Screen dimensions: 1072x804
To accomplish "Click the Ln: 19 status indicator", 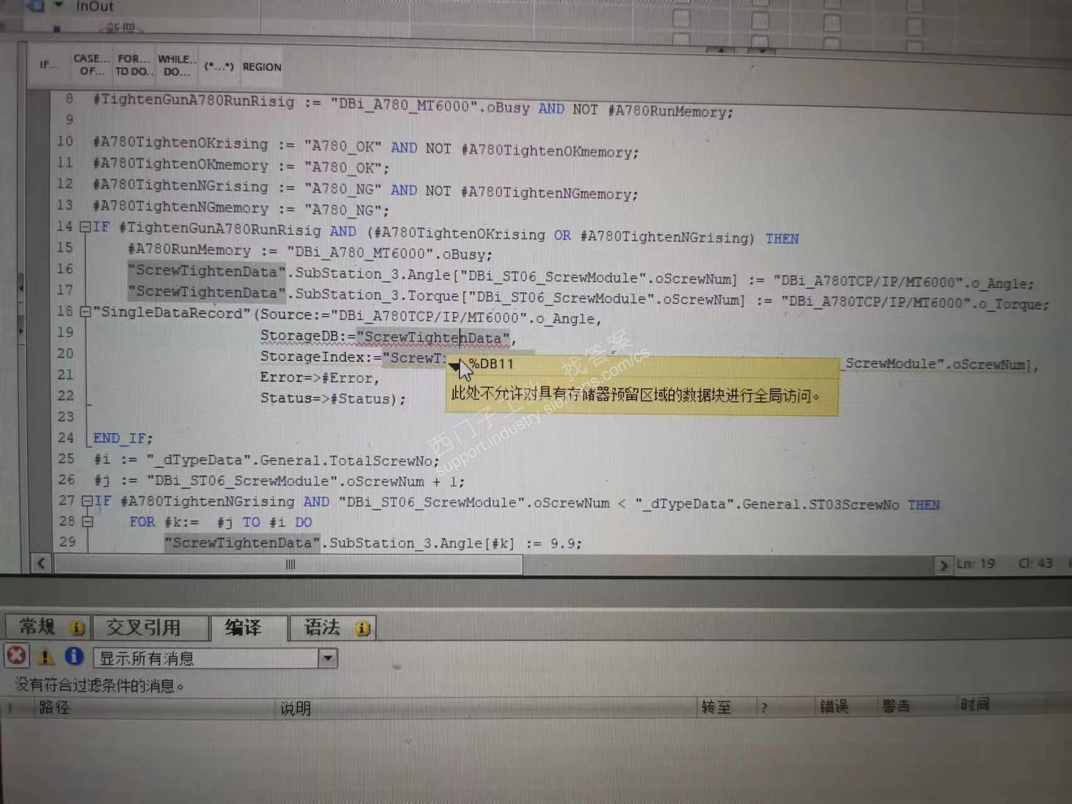I will pos(976,563).
